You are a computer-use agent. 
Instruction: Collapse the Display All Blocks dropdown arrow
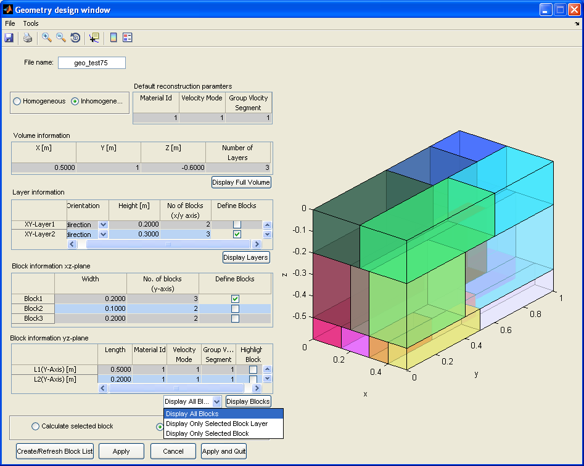pyautogui.click(x=217, y=401)
